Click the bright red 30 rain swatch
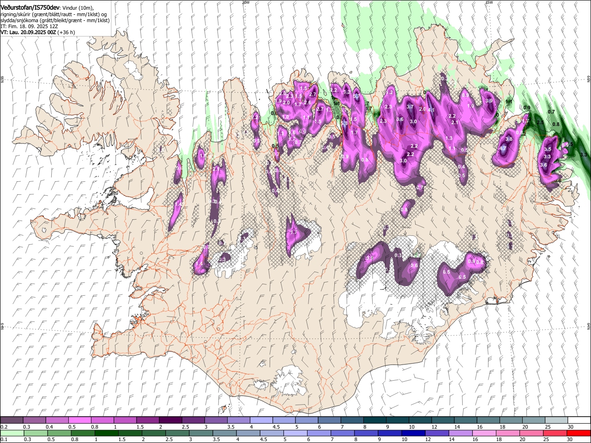Viewport: 591px width, 443px height. 578,433
